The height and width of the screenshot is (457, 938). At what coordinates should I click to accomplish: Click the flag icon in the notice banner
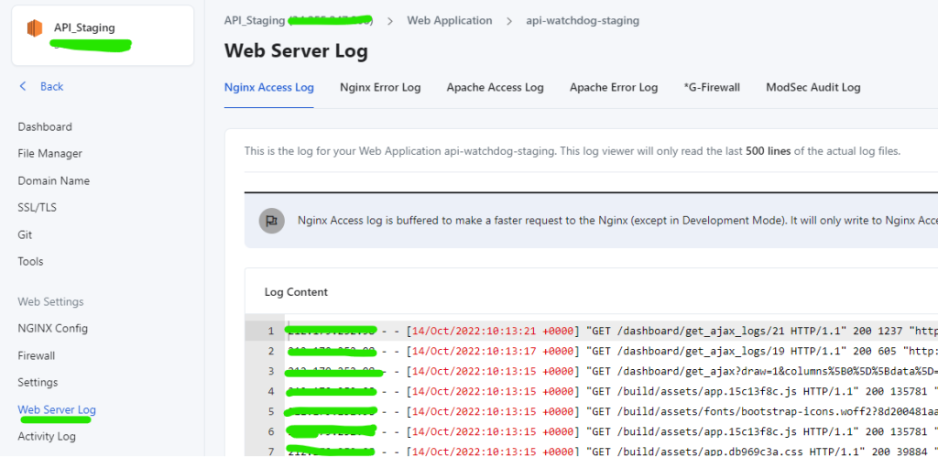coord(271,221)
